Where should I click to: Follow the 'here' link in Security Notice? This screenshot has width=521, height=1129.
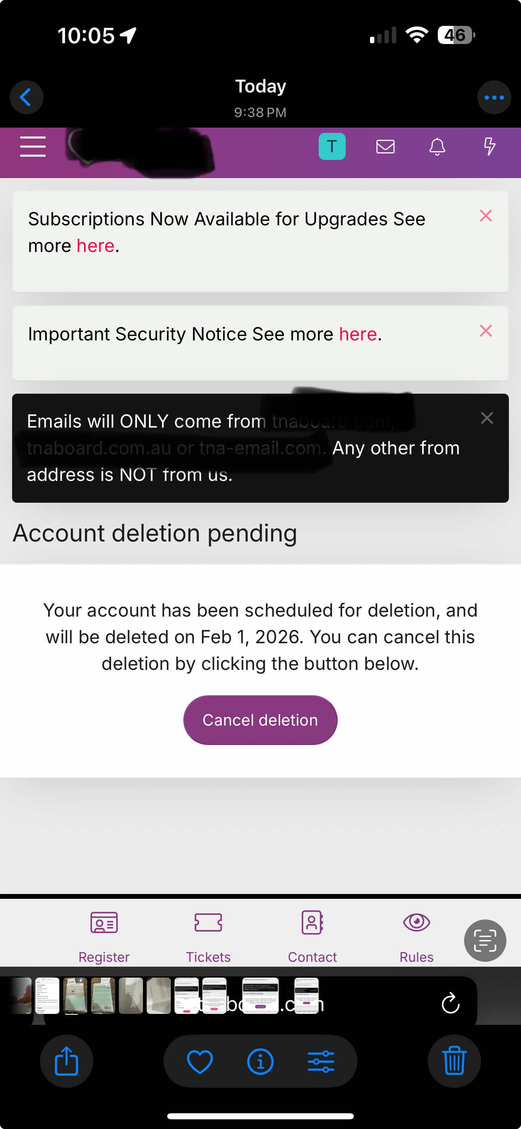coord(358,334)
